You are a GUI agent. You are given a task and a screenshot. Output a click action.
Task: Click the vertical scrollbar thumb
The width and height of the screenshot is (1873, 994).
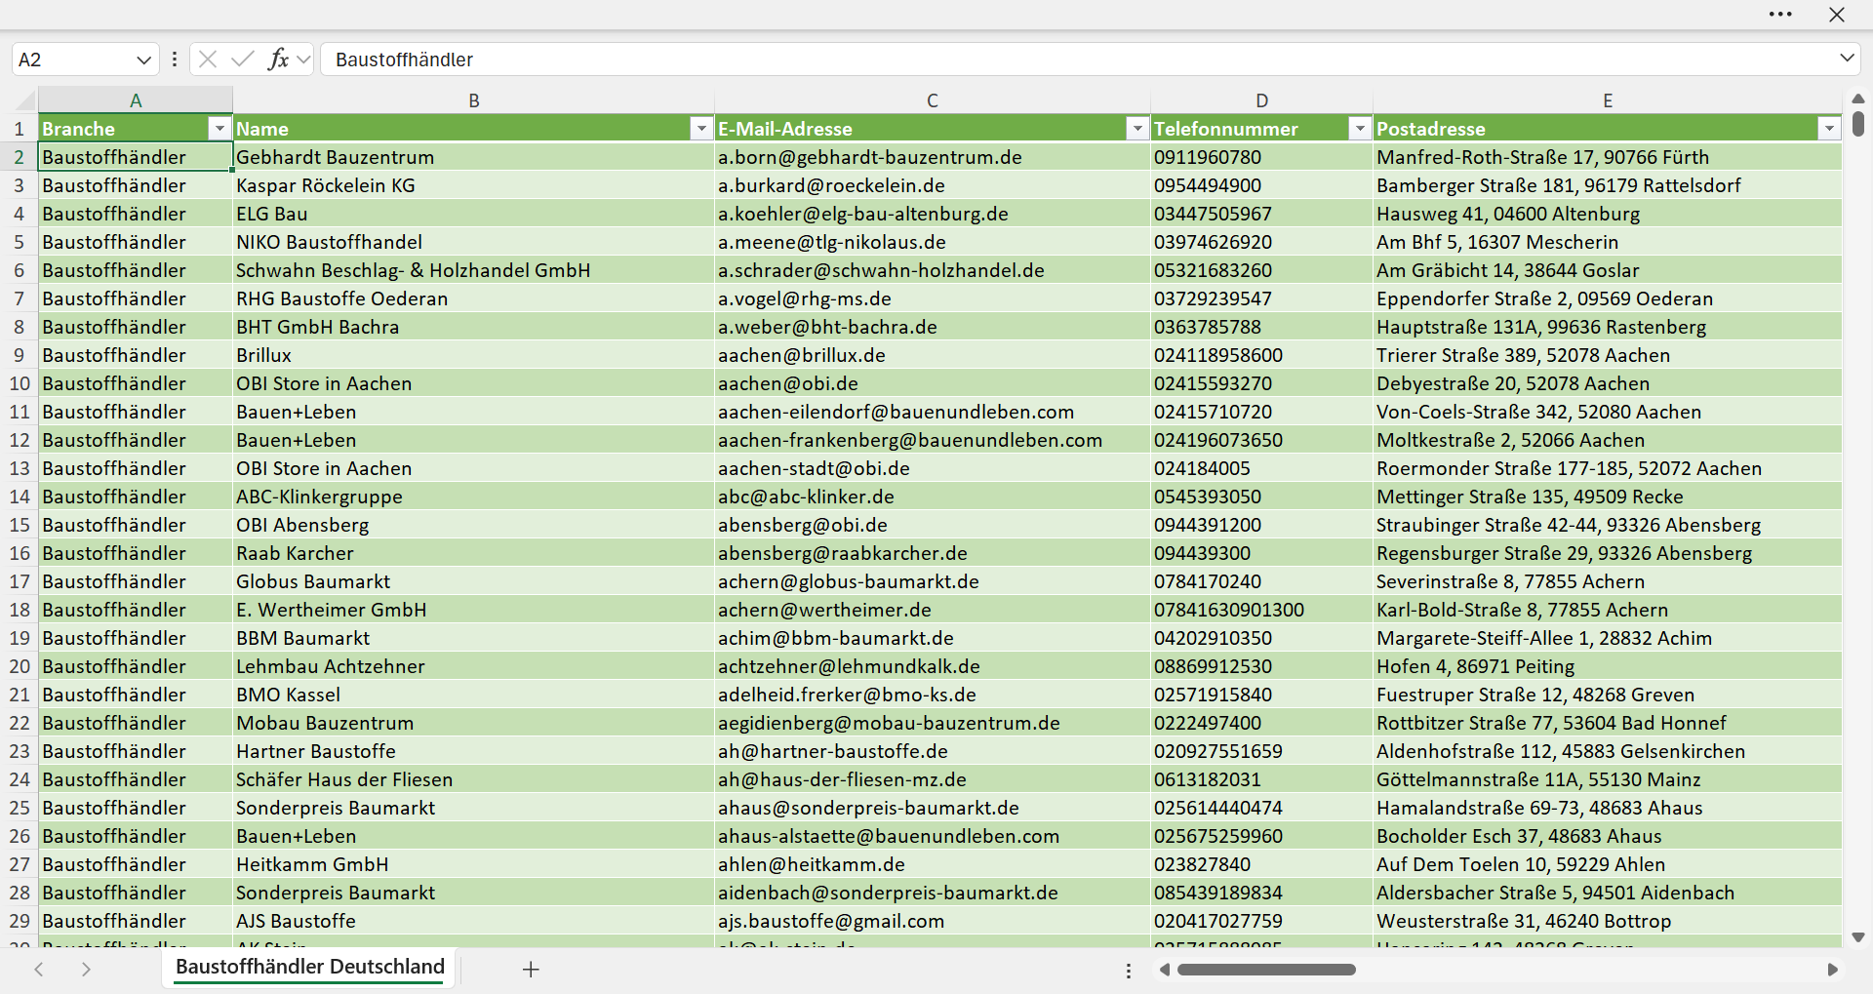click(x=1858, y=124)
